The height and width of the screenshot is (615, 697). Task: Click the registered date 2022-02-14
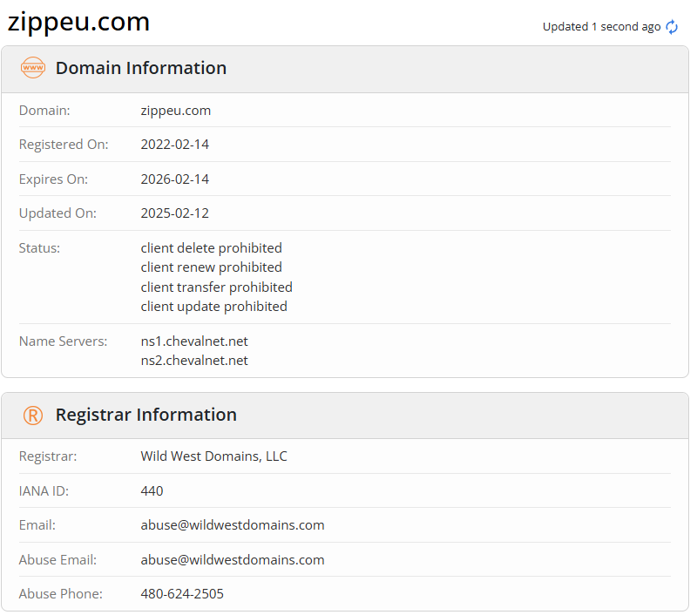pos(174,145)
